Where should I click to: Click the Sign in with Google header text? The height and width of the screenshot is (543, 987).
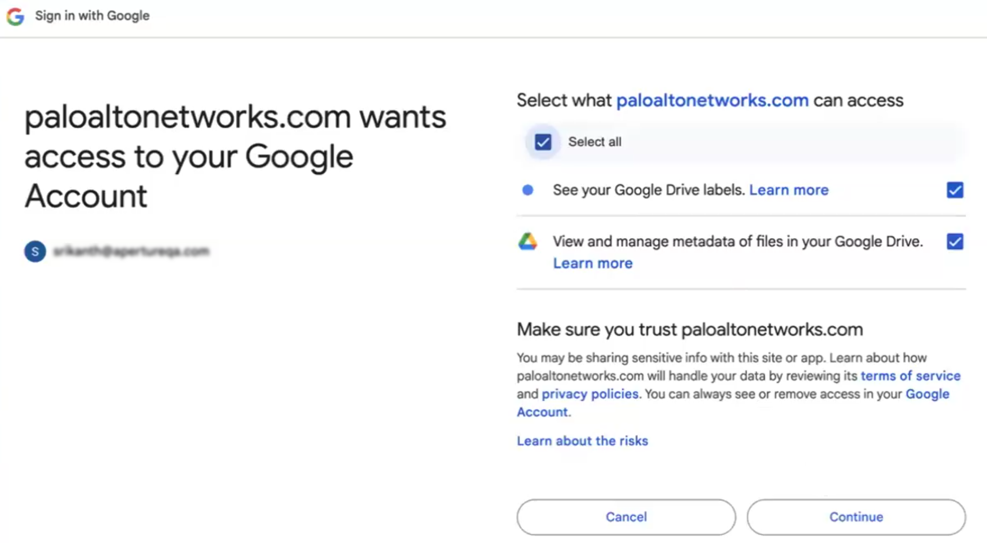pos(92,16)
